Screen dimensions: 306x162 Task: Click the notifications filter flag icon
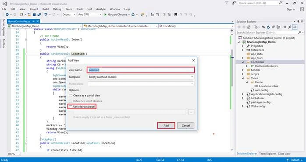(227, 3)
